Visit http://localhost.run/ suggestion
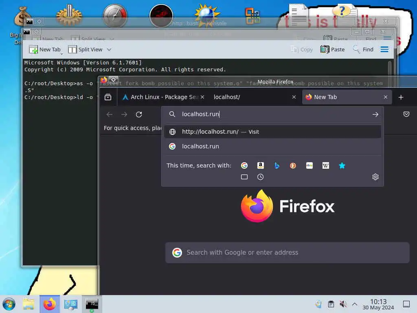 pyautogui.click(x=272, y=132)
